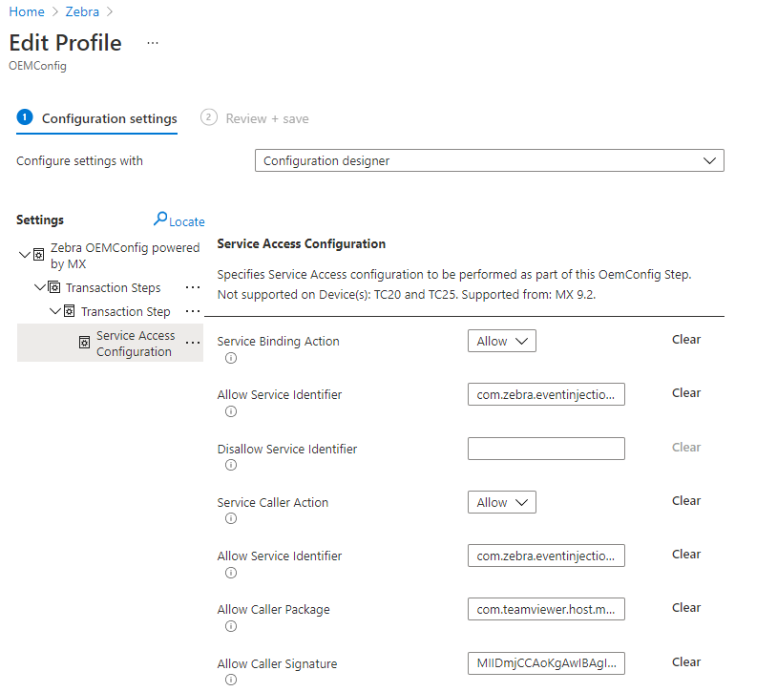777x692 pixels.
Task: Open ellipsis menu next to Edit Profile title
Action: tap(153, 44)
